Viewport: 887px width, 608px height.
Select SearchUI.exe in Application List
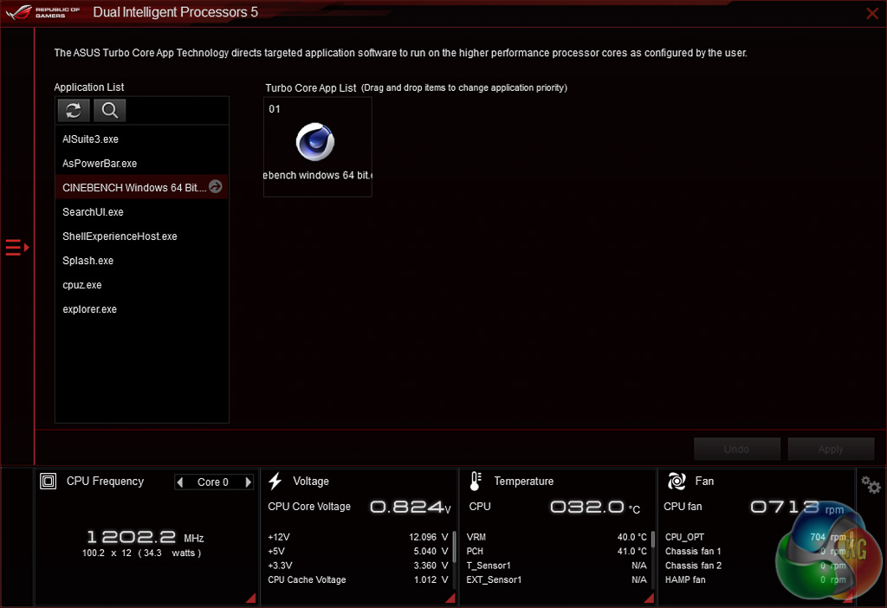click(x=141, y=212)
